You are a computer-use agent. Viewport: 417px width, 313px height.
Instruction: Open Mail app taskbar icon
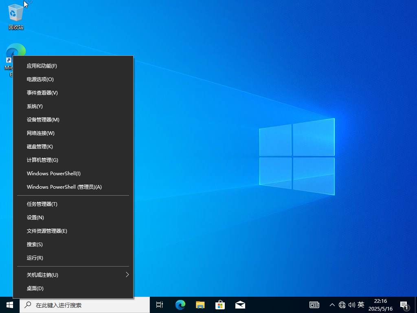(240, 305)
